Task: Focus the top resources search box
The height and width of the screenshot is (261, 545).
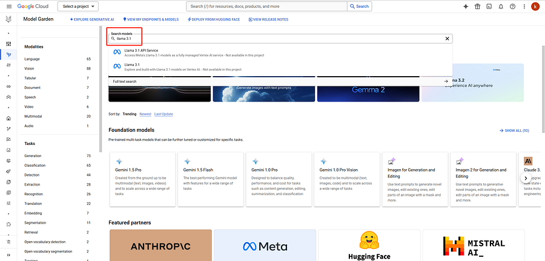Action: coord(266,6)
